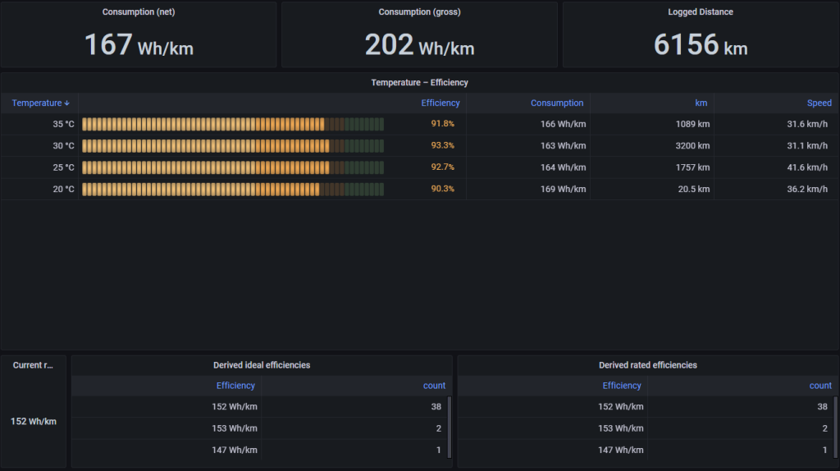Click the Derived ideal efficiencies table scrollbar
This screenshot has height=471, width=840.
pyautogui.click(x=449, y=420)
